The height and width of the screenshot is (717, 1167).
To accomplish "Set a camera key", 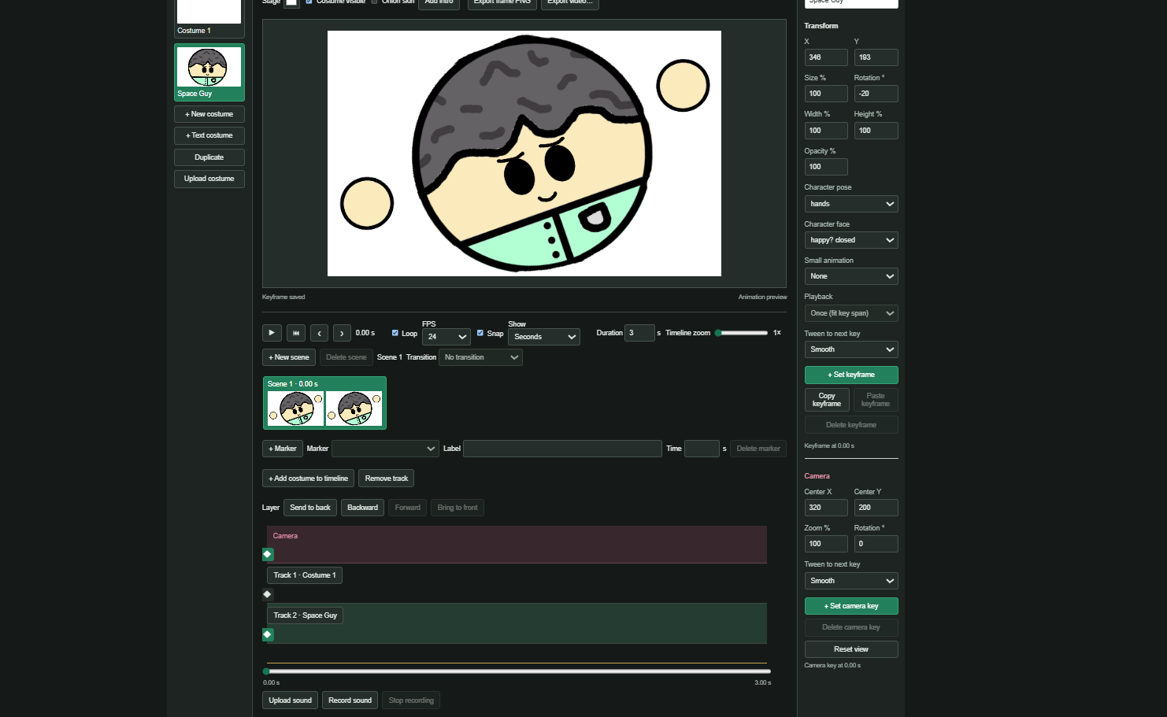I will [851, 606].
